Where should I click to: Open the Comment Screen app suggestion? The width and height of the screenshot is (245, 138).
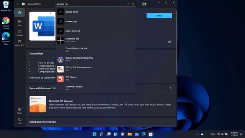coord(95,88)
